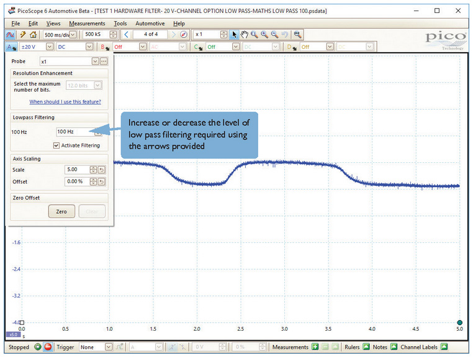Open the Measurements menu
The image size is (473, 358).
[x=87, y=24]
